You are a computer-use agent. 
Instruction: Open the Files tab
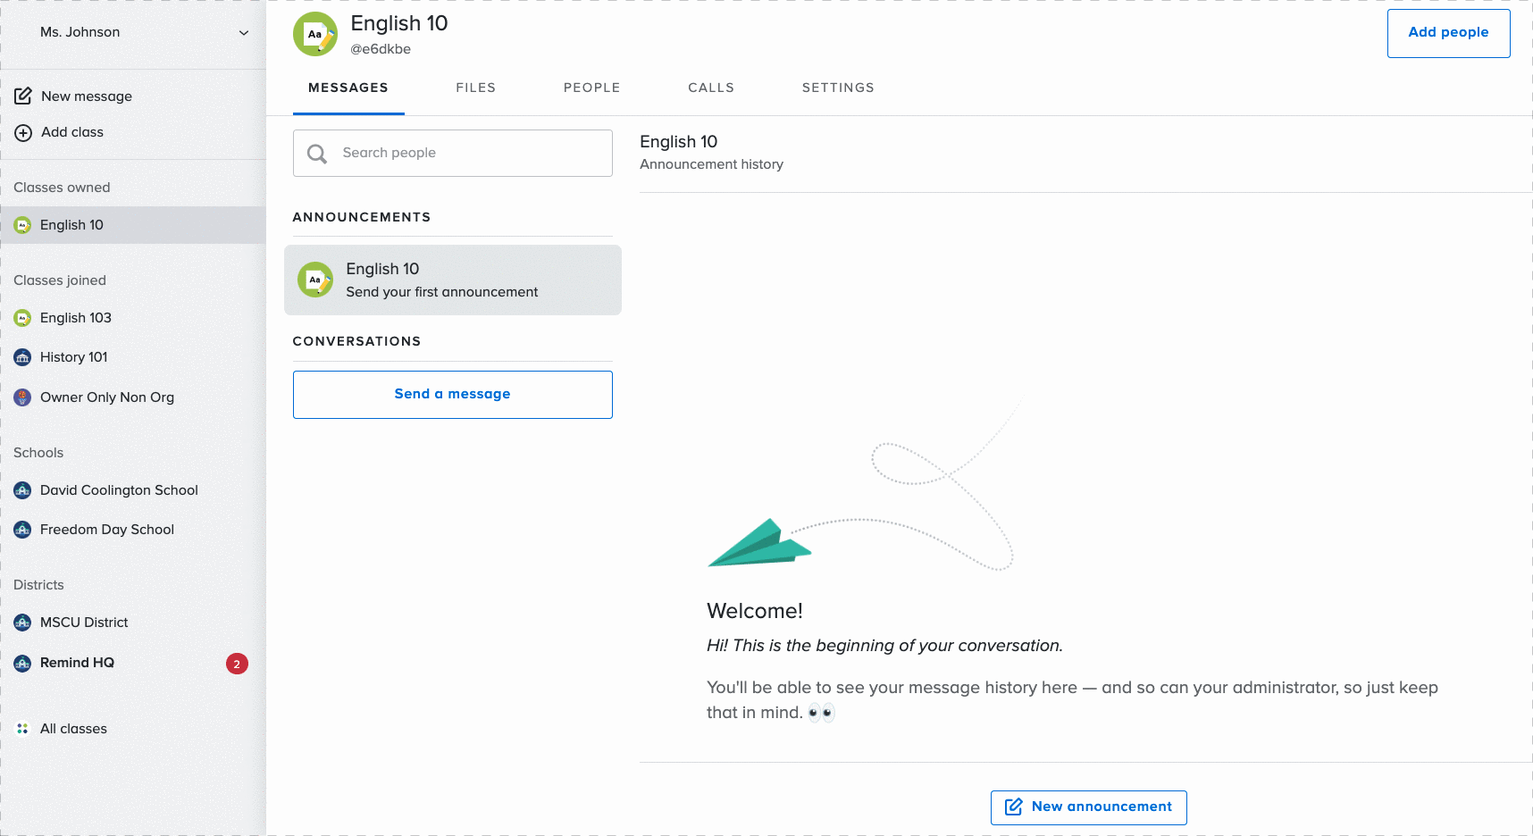tap(476, 88)
